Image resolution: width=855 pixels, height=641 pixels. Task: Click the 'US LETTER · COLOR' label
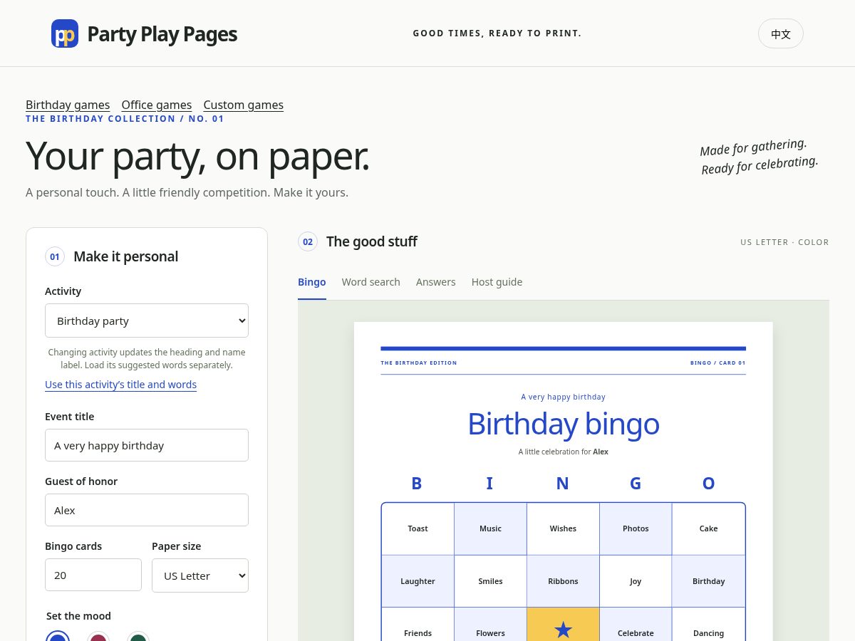coord(784,242)
